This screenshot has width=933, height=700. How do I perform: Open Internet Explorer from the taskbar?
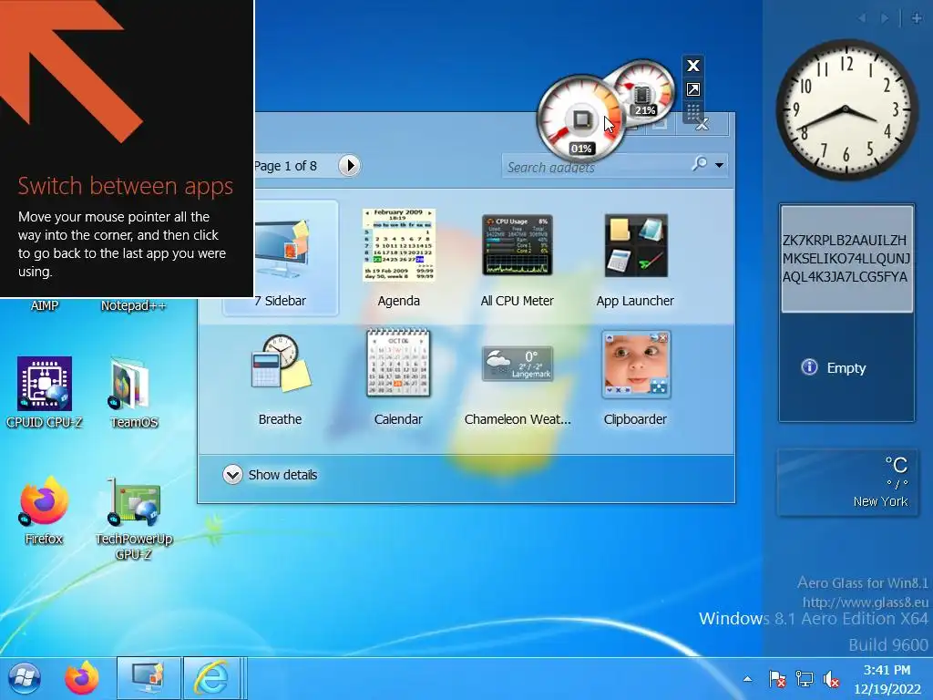pyautogui.click(x=211, y=678)
